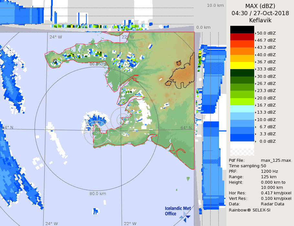Click the black 50.0 dBZ legend swatch

[x=242, y=29]
